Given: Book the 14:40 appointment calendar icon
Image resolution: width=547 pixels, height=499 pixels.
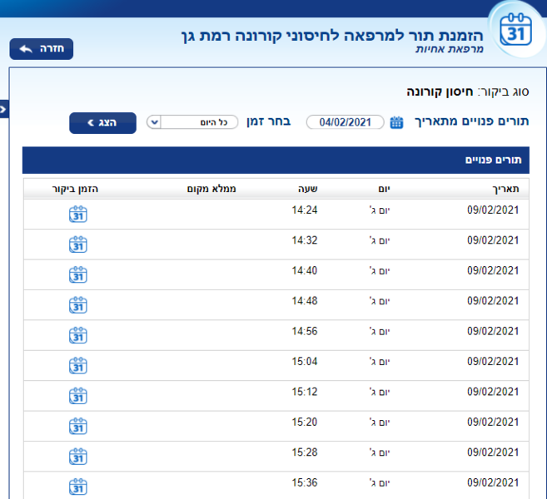Looking at the screenshot, I should [77, 274].
